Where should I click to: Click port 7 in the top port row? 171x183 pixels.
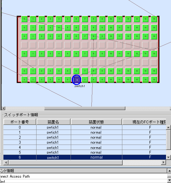click(85, 19)
